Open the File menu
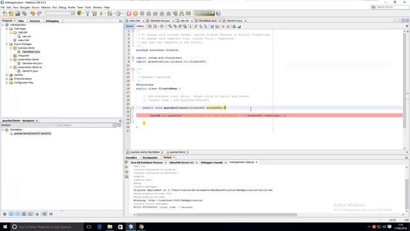Image resolution: width=410 pixels, height=231 pixels. [3, 7]
